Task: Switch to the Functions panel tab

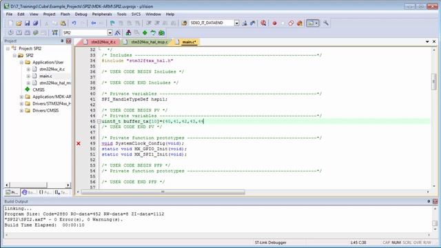Action: 45,192
